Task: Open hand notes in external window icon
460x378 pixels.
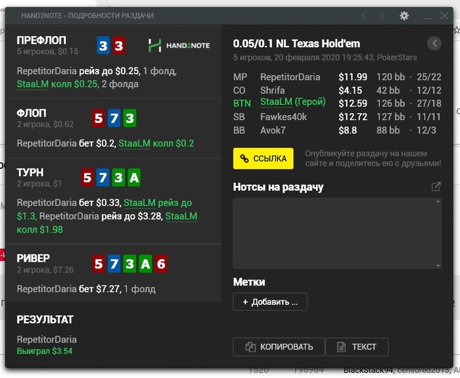Action: tap(436, 186)
